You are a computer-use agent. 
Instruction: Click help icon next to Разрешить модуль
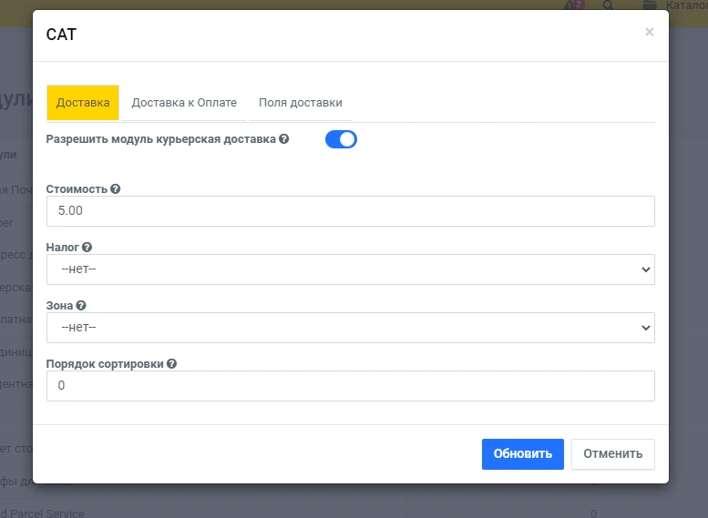pos(284,139)
